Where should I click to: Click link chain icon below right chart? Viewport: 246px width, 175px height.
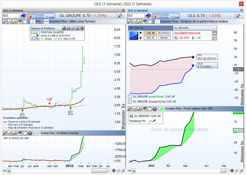click(x=129, y=171)
